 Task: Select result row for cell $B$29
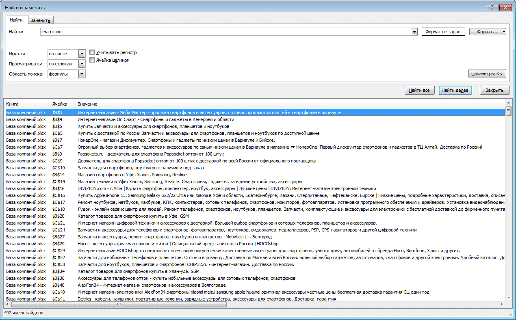(x=255, y=244)
